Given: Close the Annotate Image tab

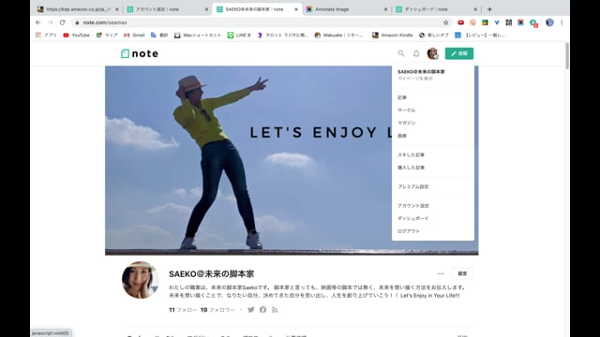Looking at the screenshot, I should [x=385, y=9].
